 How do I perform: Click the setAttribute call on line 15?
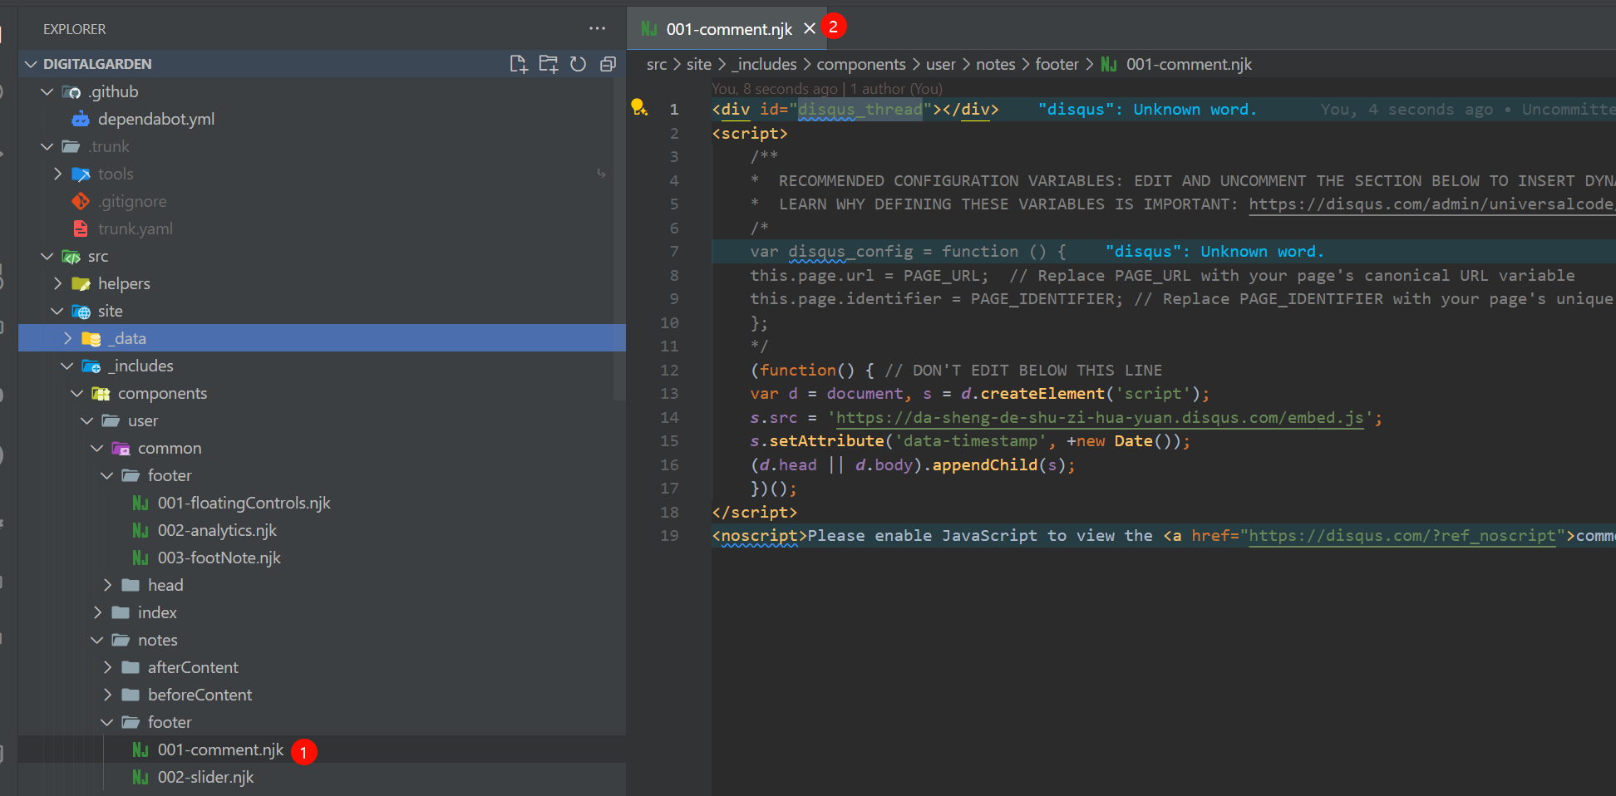(826, 440)
